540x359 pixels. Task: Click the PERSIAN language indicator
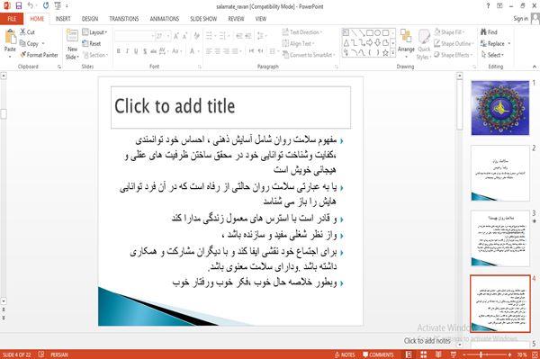click(59, 355)
